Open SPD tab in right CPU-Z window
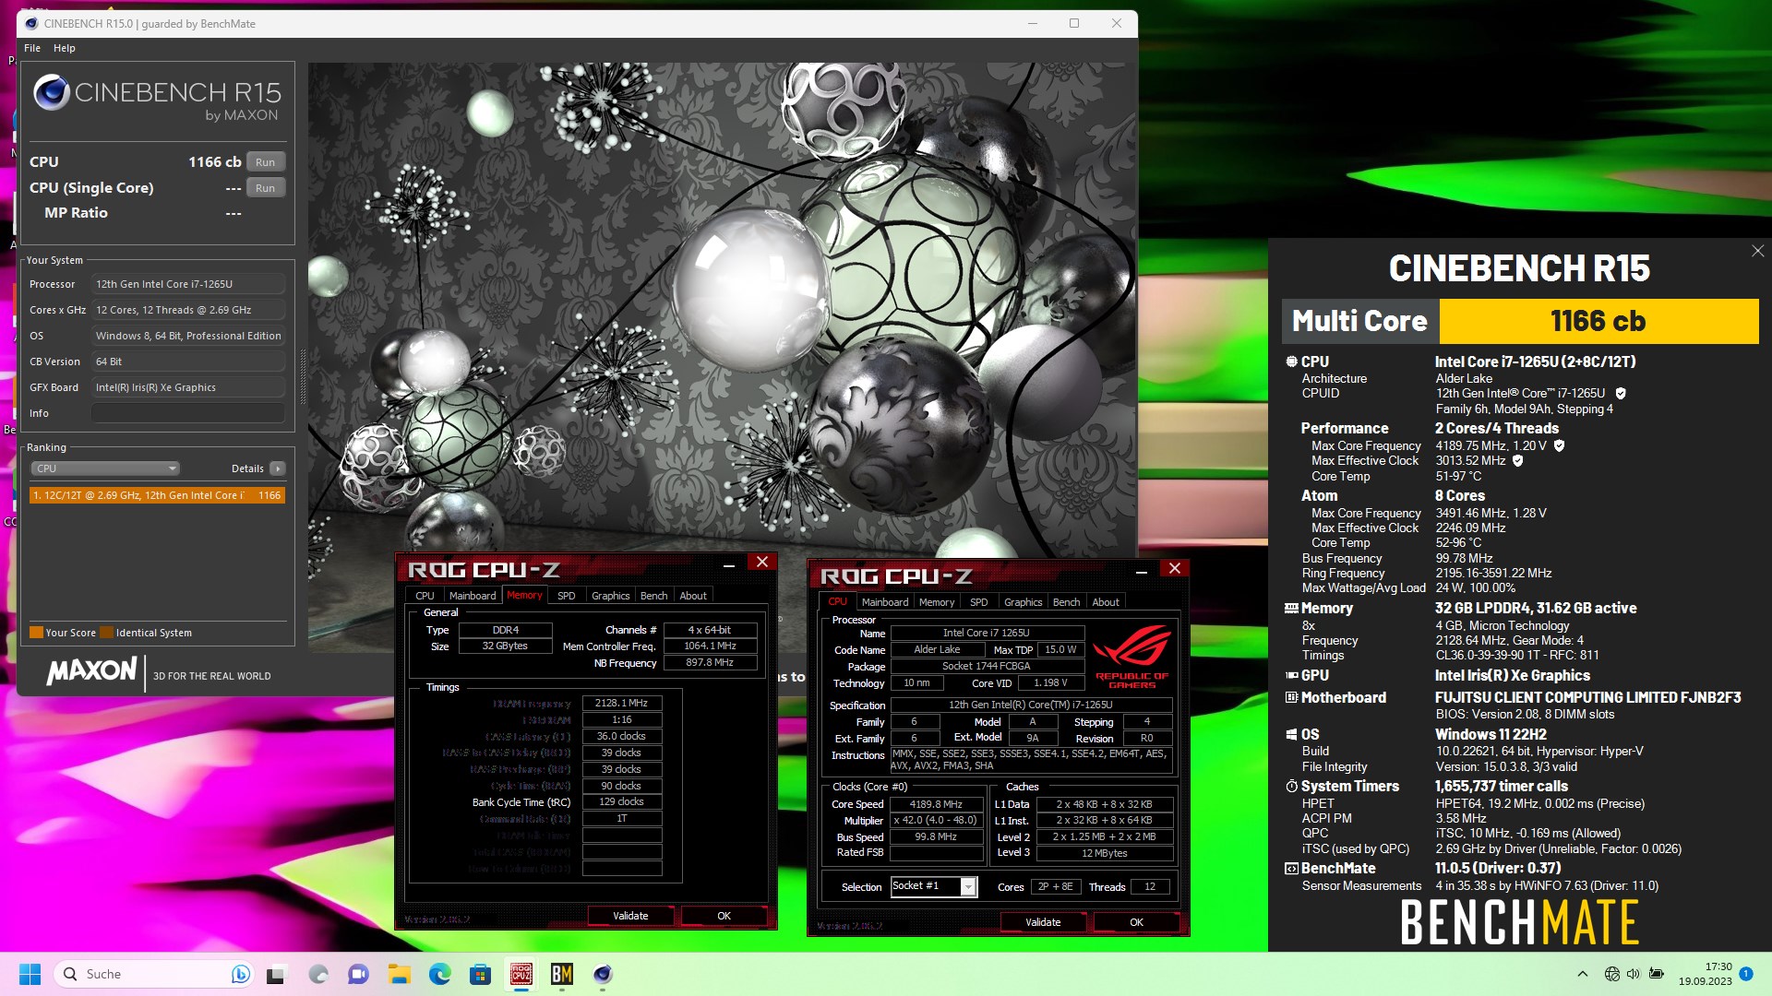This screenshot has height=996, width=1772. tap(979, 602)
